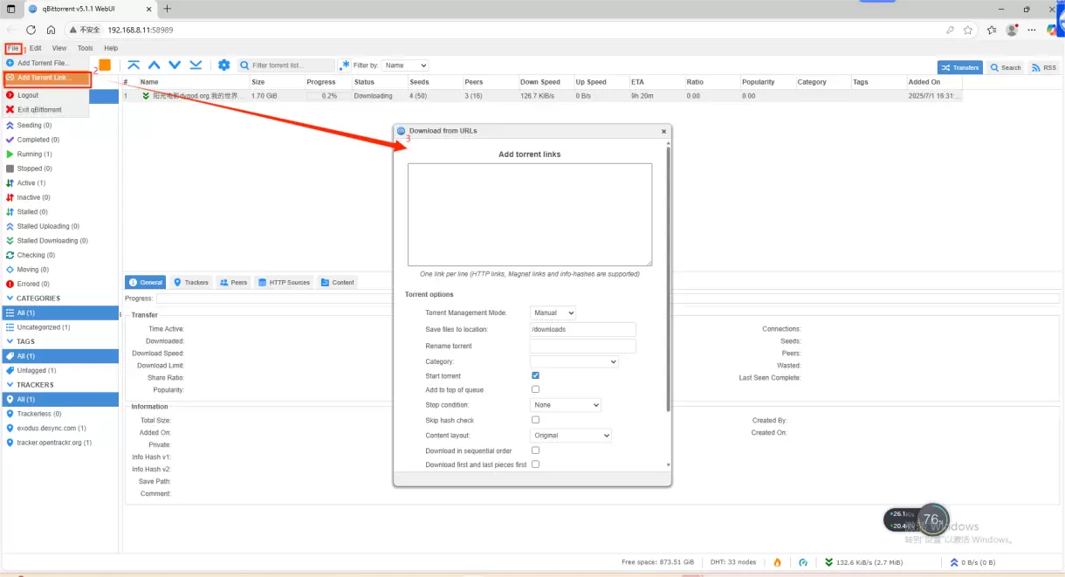Viewport: 1065px width, 577px height.
Task: Enable Add to top of queue checkbox
Action: click(535, 389)
